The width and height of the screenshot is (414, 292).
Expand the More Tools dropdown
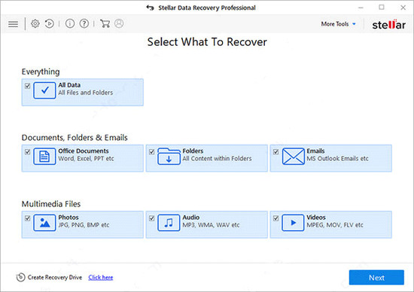click(338, 24)
